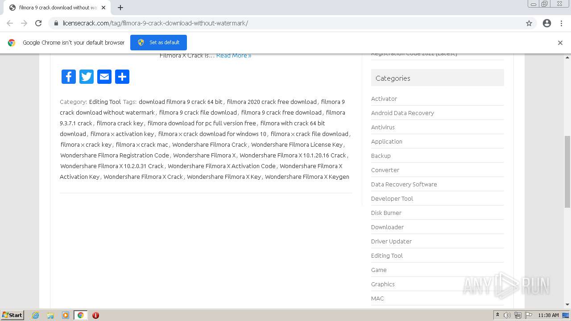
Task: Open a new browser tab
Action: click(120, 8)
